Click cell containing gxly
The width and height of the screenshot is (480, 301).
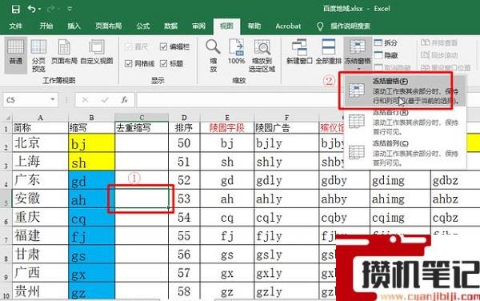click(286, 273)
